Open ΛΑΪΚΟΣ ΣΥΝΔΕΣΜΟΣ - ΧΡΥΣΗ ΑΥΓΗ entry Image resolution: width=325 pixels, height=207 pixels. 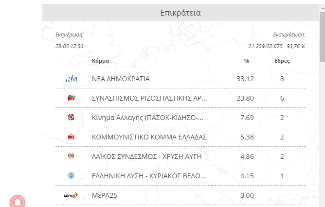[x=146, y=156]
